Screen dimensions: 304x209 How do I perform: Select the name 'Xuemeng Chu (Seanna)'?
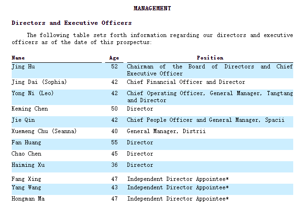(44, 131)
